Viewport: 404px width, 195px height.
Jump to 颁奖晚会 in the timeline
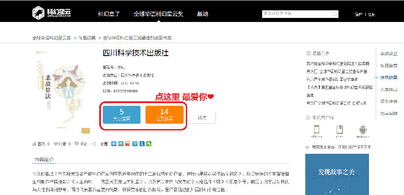tap(389, 101)
